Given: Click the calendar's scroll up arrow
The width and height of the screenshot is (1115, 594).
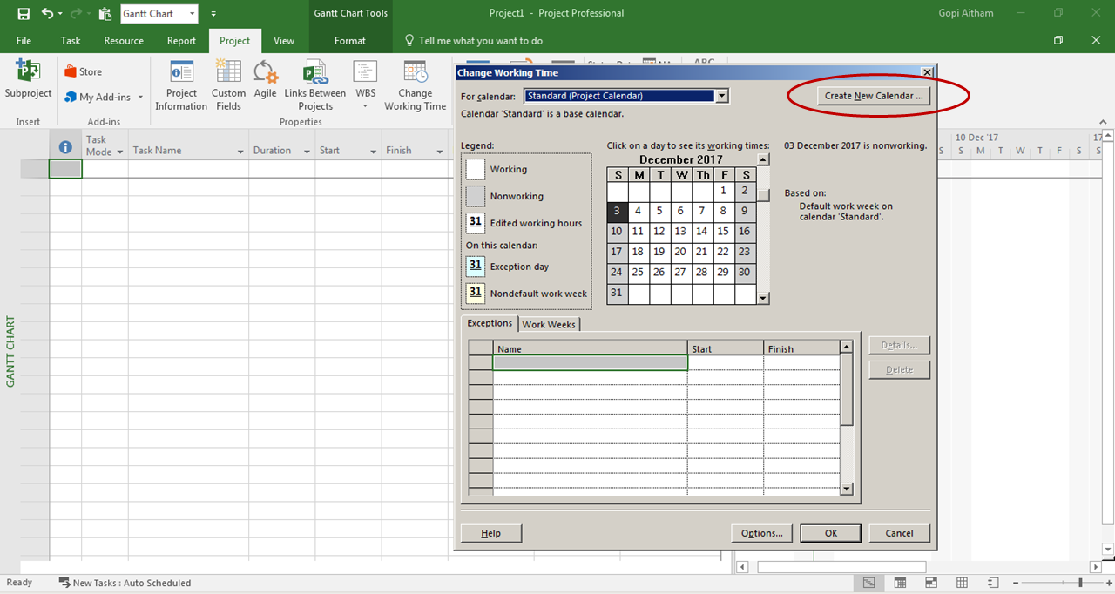Looking at the screenshot, I should coord(763,159).
